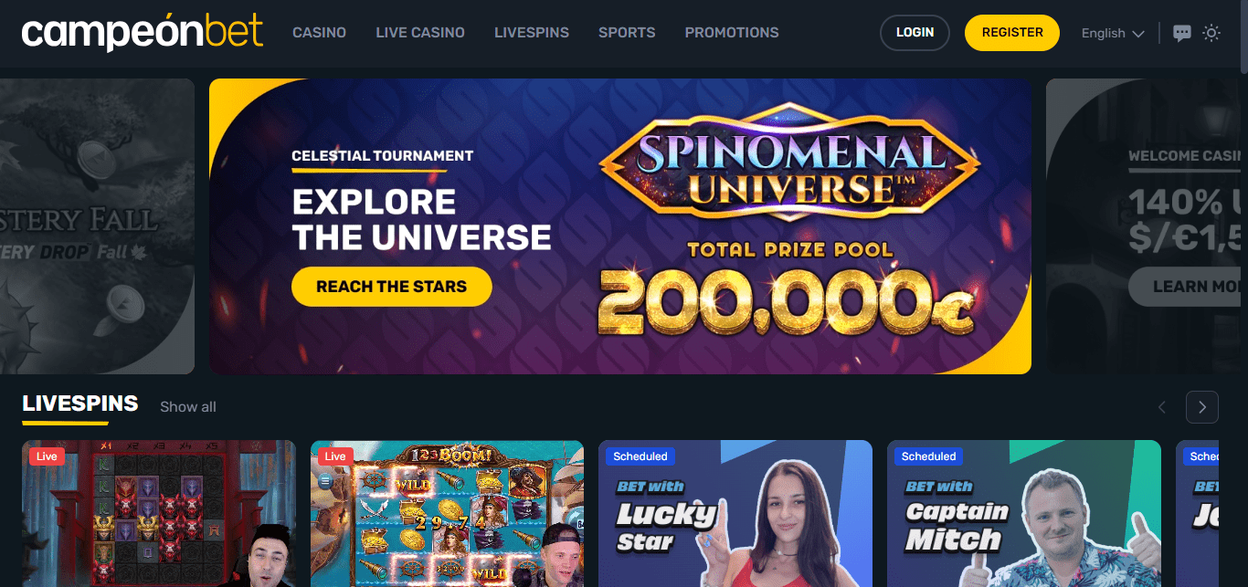Select the Lucky Star scheduled stream
The width and height of the screenshot is (1248, 587).
(735, 513)
